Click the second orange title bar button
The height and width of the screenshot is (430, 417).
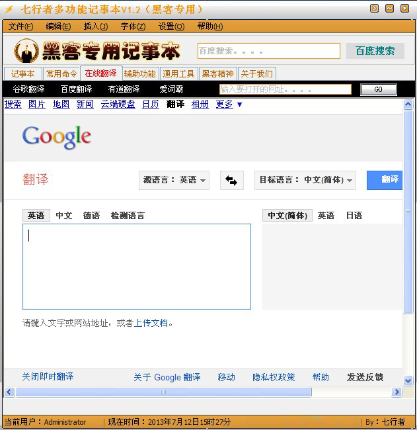click(x=389, y=9)
